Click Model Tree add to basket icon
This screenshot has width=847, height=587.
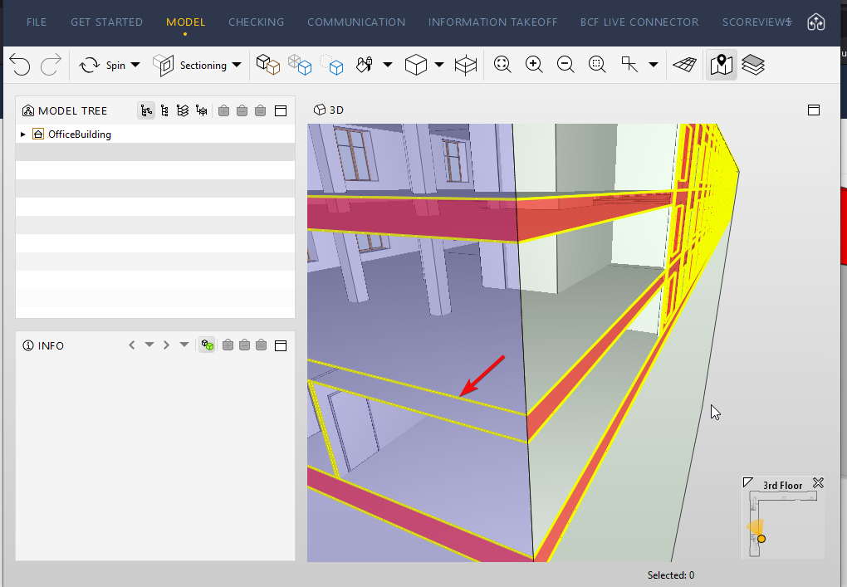(x=223, y=110)
